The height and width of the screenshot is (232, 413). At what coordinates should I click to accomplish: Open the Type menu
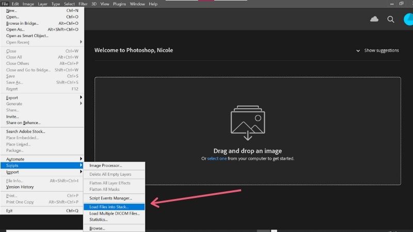coord(56,4)
